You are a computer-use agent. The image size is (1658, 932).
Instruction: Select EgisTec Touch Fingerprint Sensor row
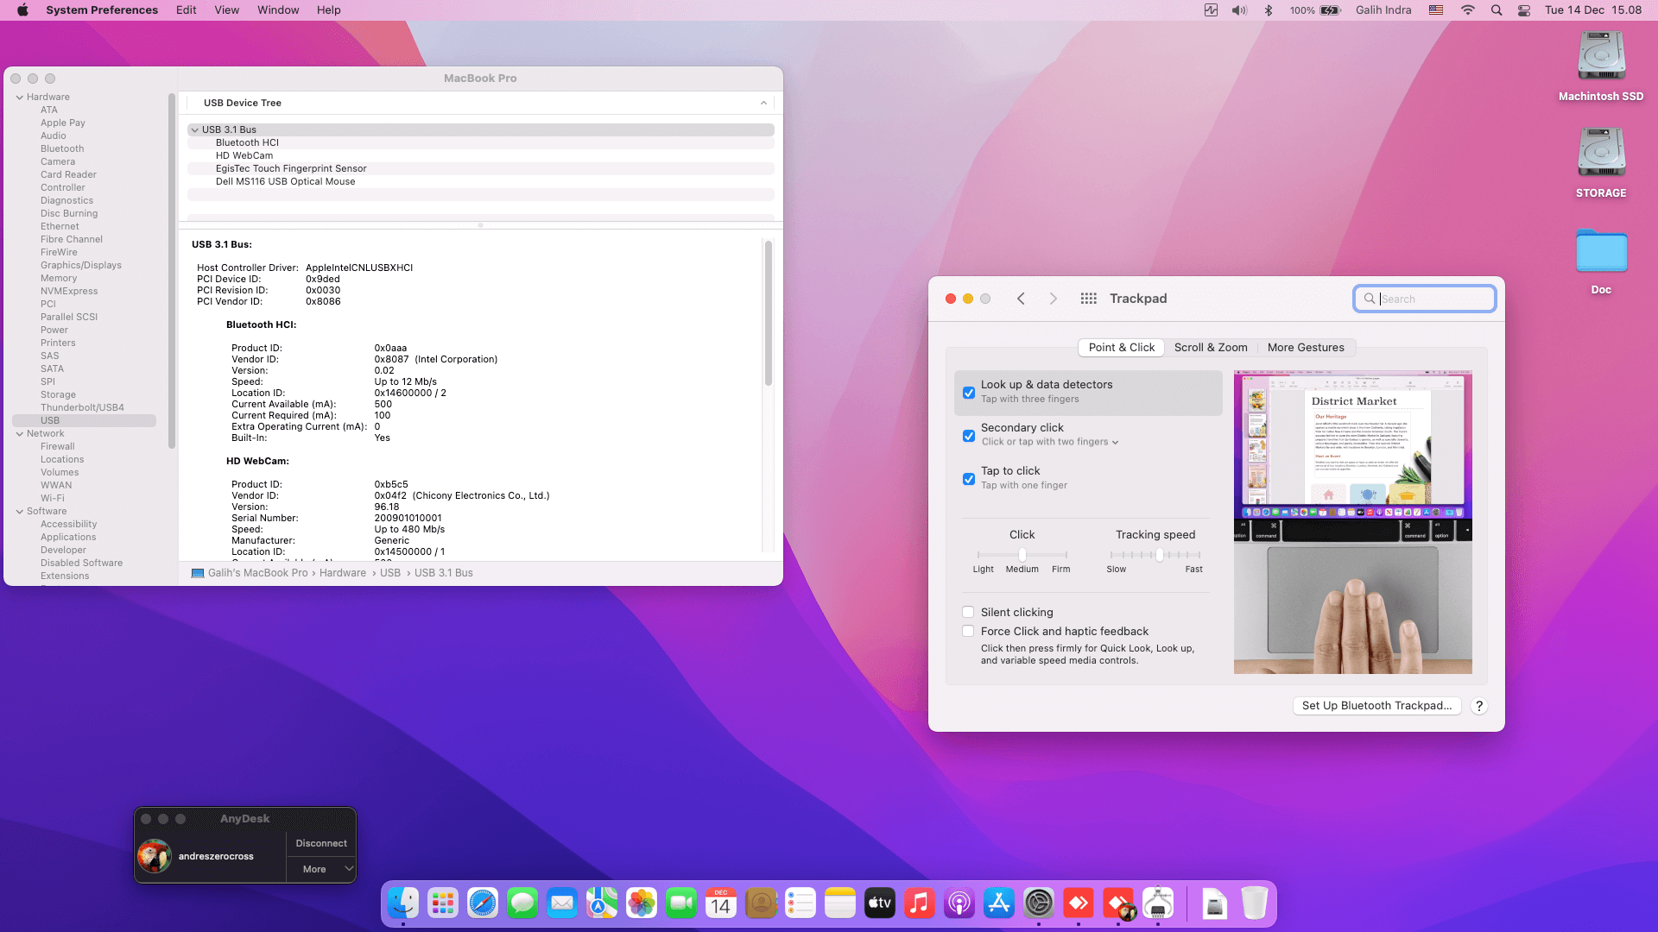tap(481, 169)
